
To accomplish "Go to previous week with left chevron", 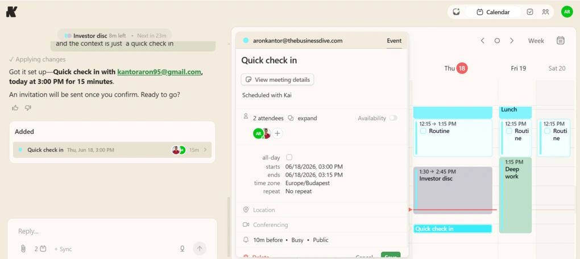I will click(x=482, y=41).
